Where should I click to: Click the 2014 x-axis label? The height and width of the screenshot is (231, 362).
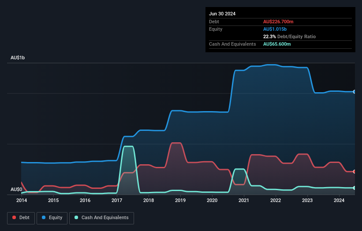coord(22,200)
